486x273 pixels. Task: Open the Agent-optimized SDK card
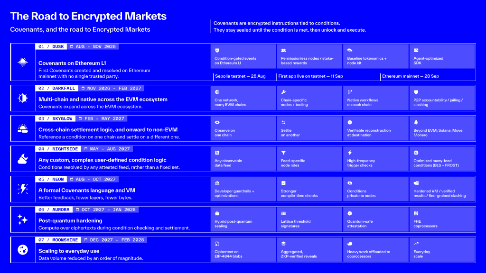442,56
